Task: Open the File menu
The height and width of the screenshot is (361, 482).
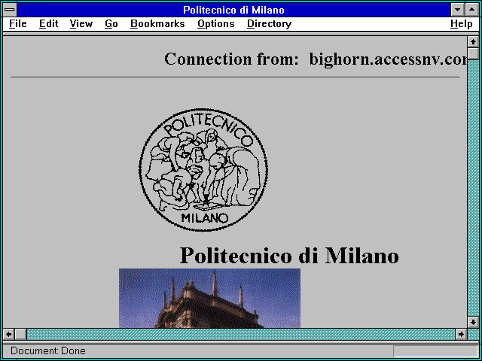Action: tap(18, 24)
